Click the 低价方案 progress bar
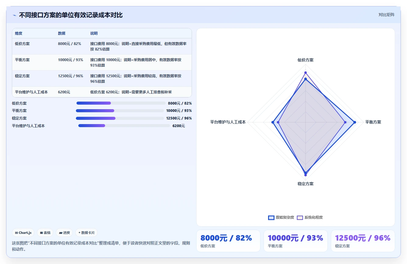The height and width of the screenshot is (264, 407). (121, 103)
